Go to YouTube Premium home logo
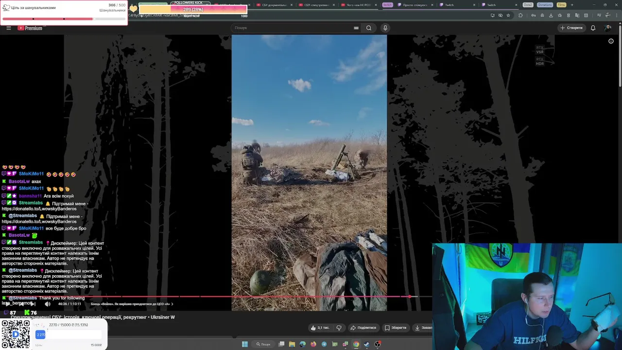This screenshot has height=350, width=622. coord(30,28)
